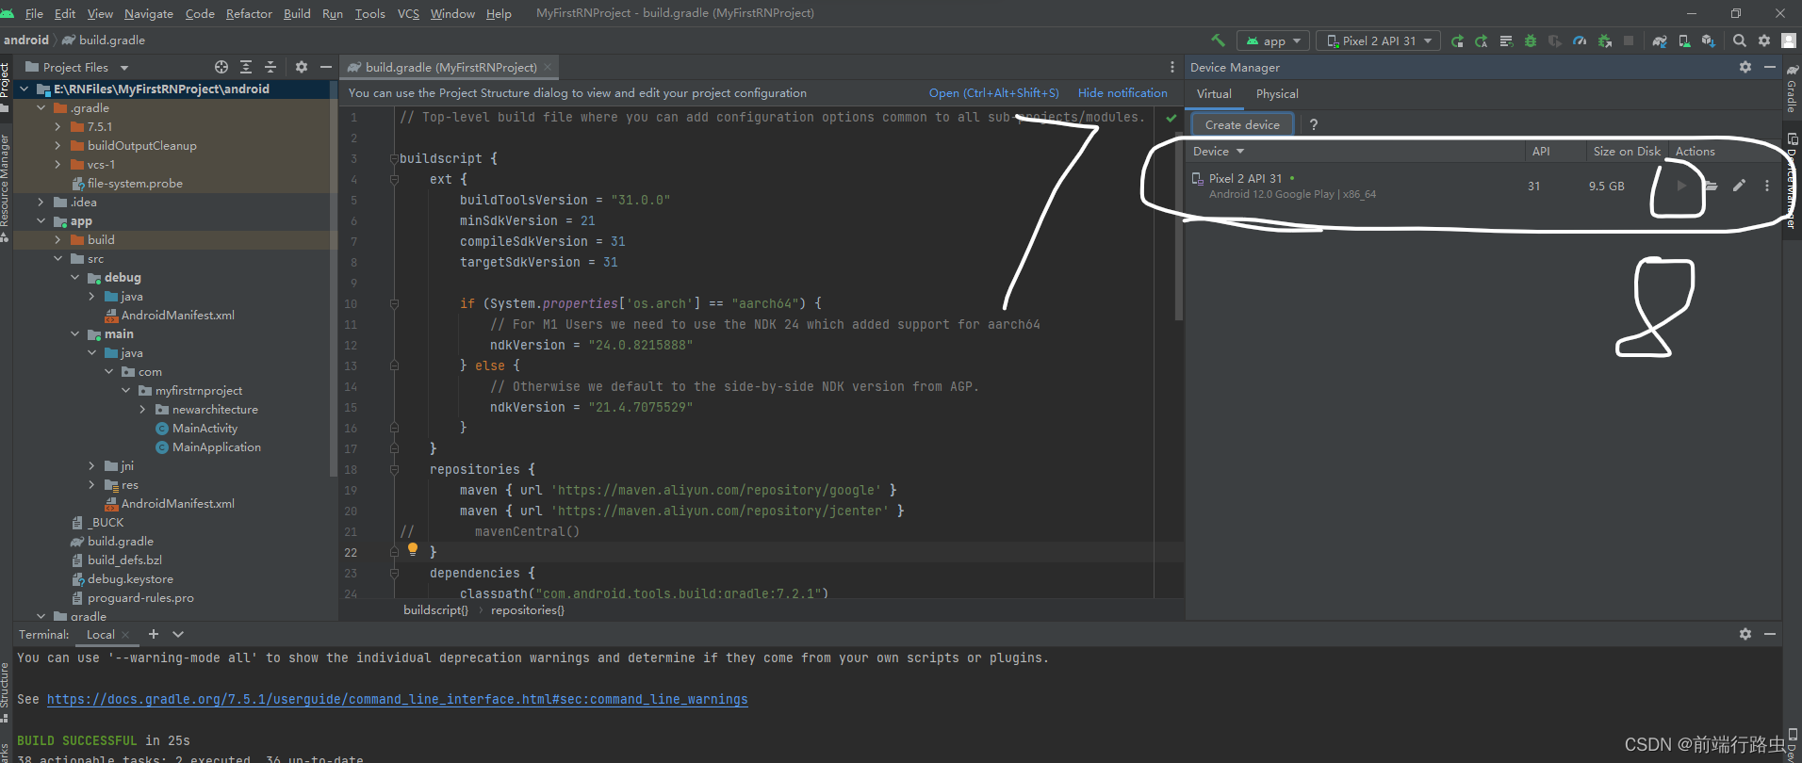Open the Device column sort dropdown
Screen dimensions: 1802x763
point(1240,151)
